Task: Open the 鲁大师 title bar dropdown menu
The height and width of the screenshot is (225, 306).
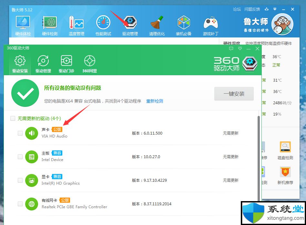Action: [275, 9]
